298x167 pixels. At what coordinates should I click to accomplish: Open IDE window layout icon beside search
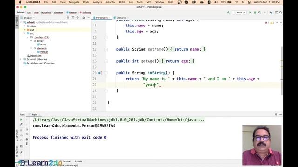277,13
